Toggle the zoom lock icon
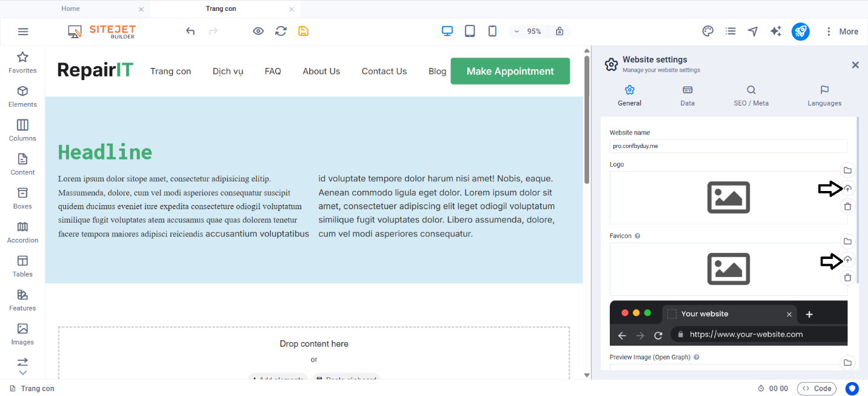The width and height of the screenshot is (868, 396). tap(559, 32)
